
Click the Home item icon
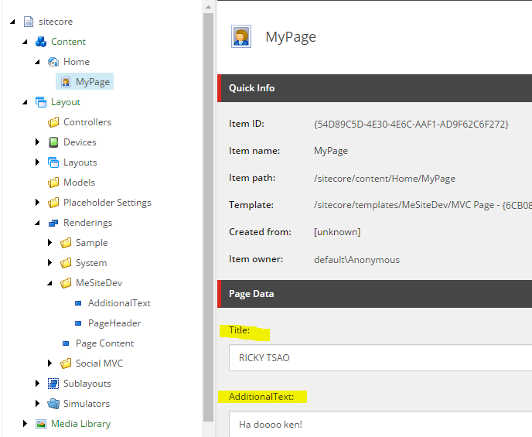(x=53, y=62)
